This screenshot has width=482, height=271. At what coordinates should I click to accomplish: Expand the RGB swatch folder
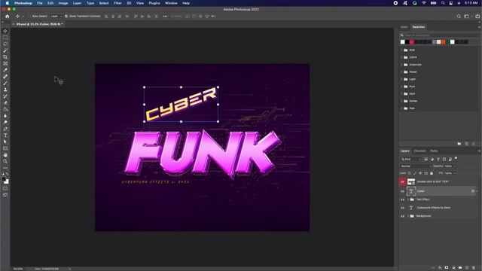[x=401, y=50]
